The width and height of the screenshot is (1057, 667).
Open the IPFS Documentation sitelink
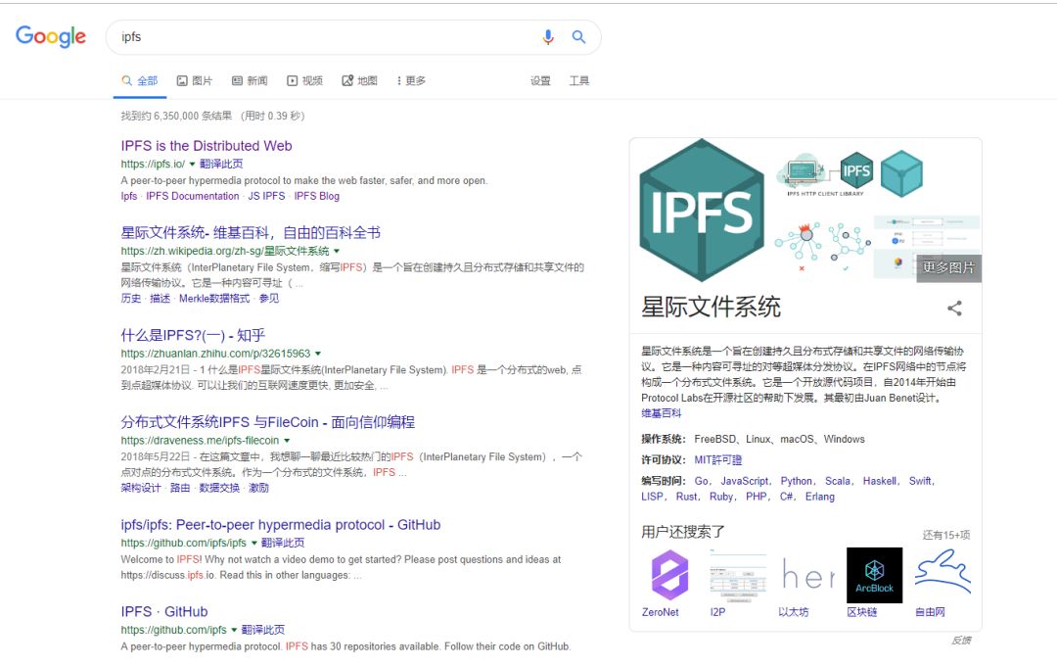pos(193,196)
